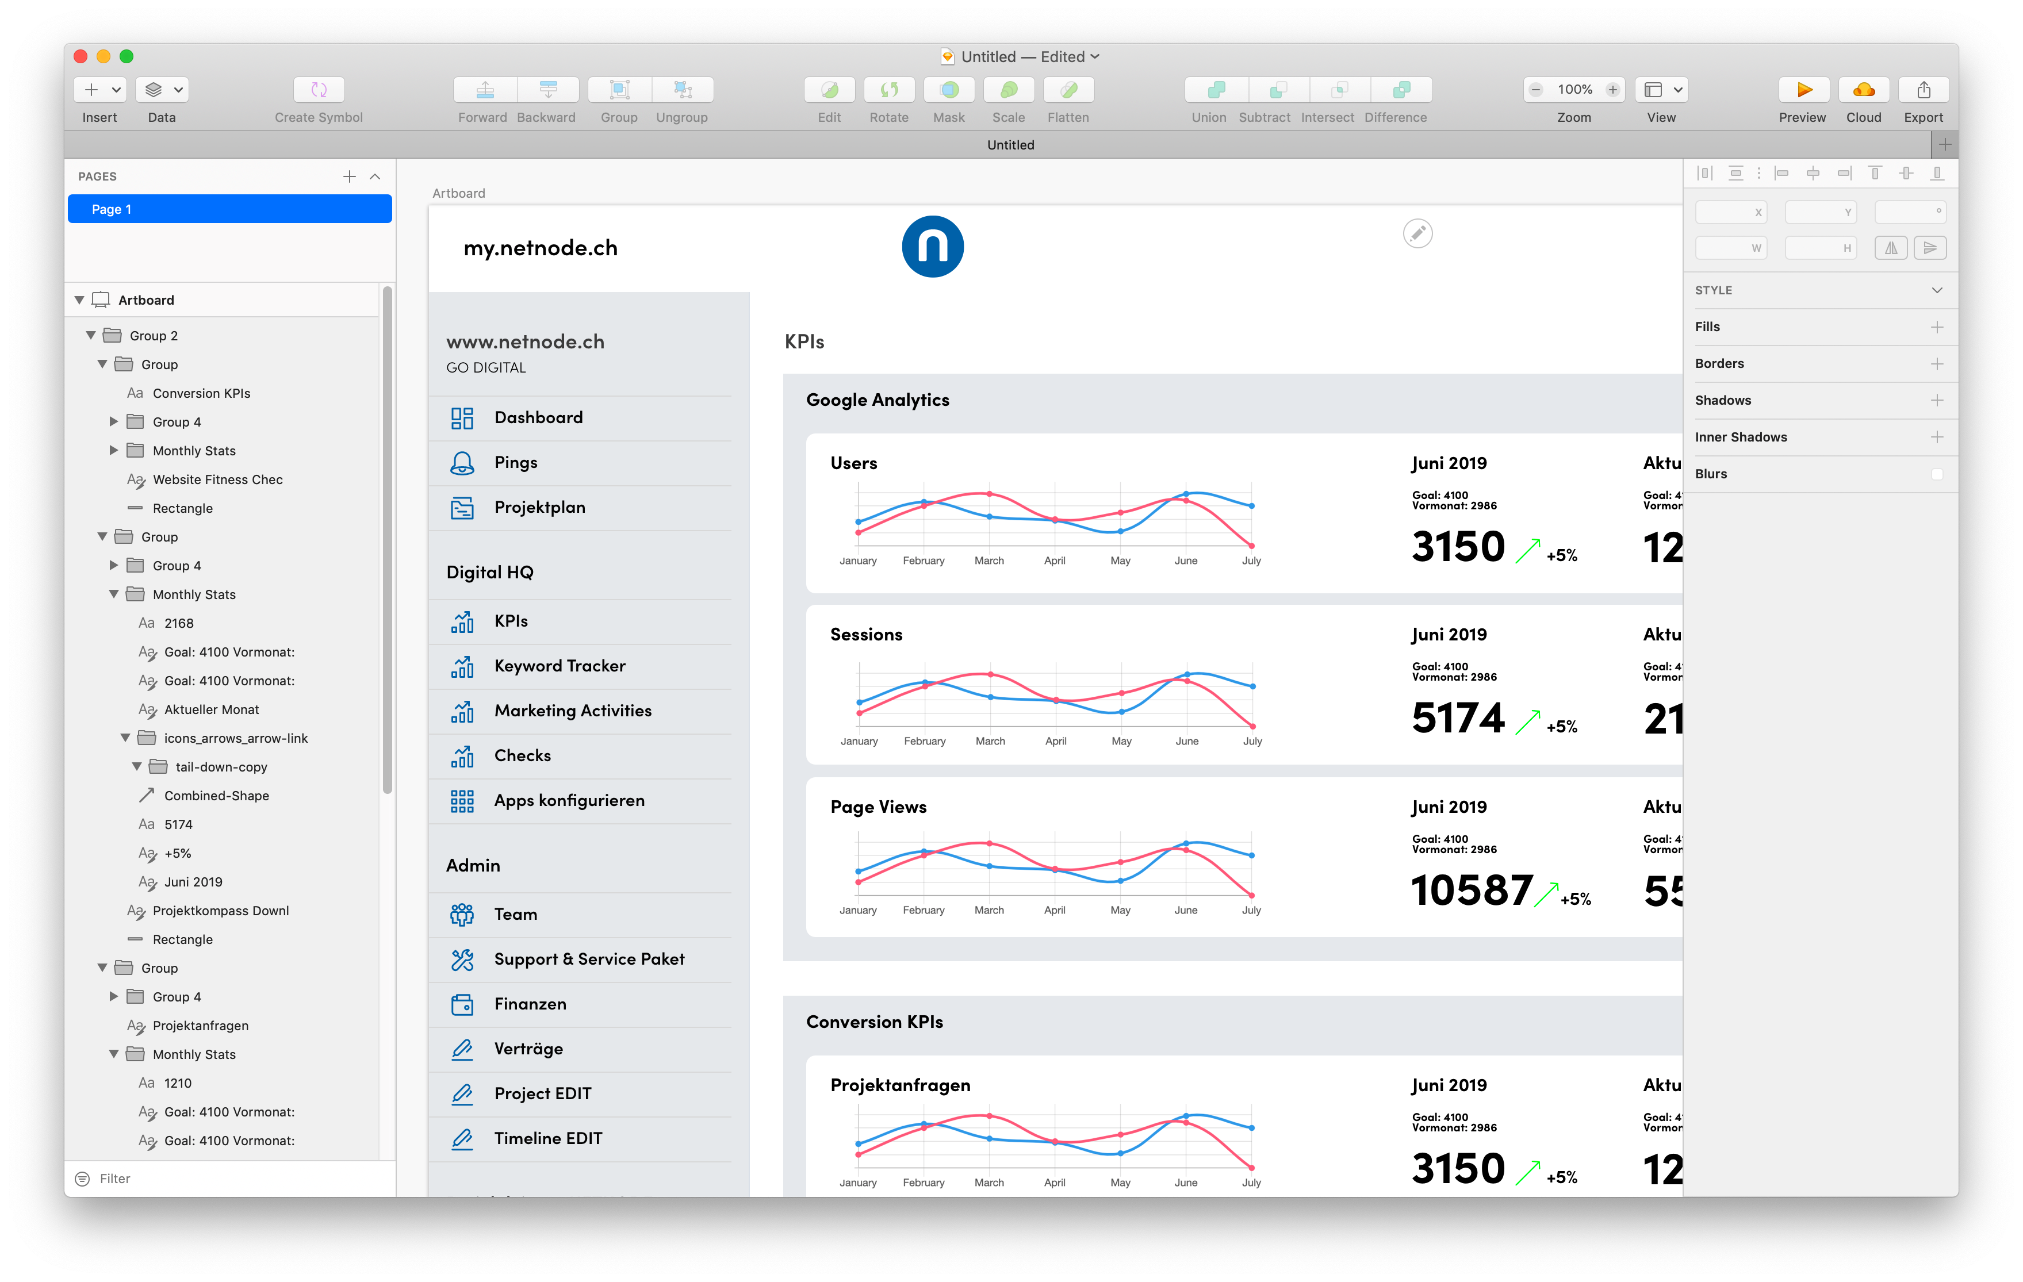The height and width of the screenshot is (1282, 2023).
Task: Click the Create Symbol toolbar icon
Action: coord(319,90)
